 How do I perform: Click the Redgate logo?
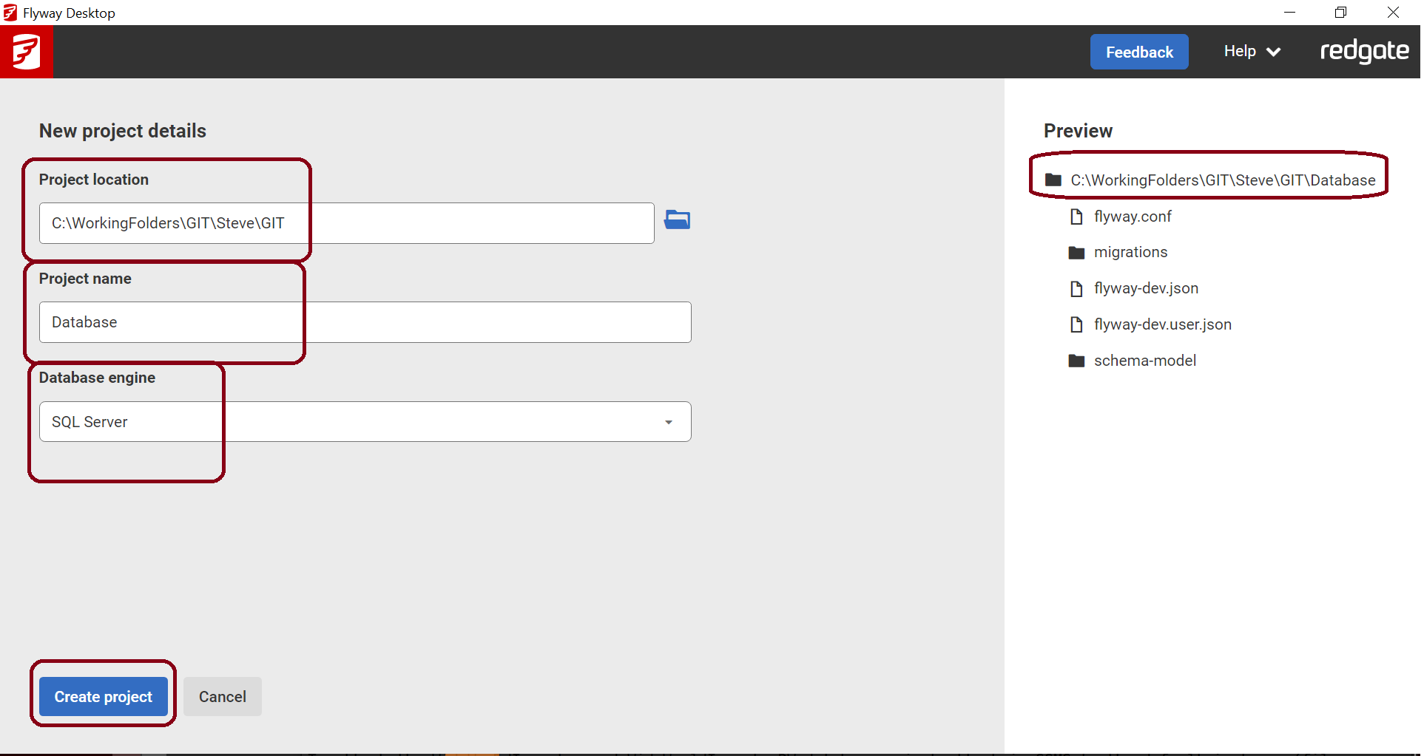coord(1365,51)
